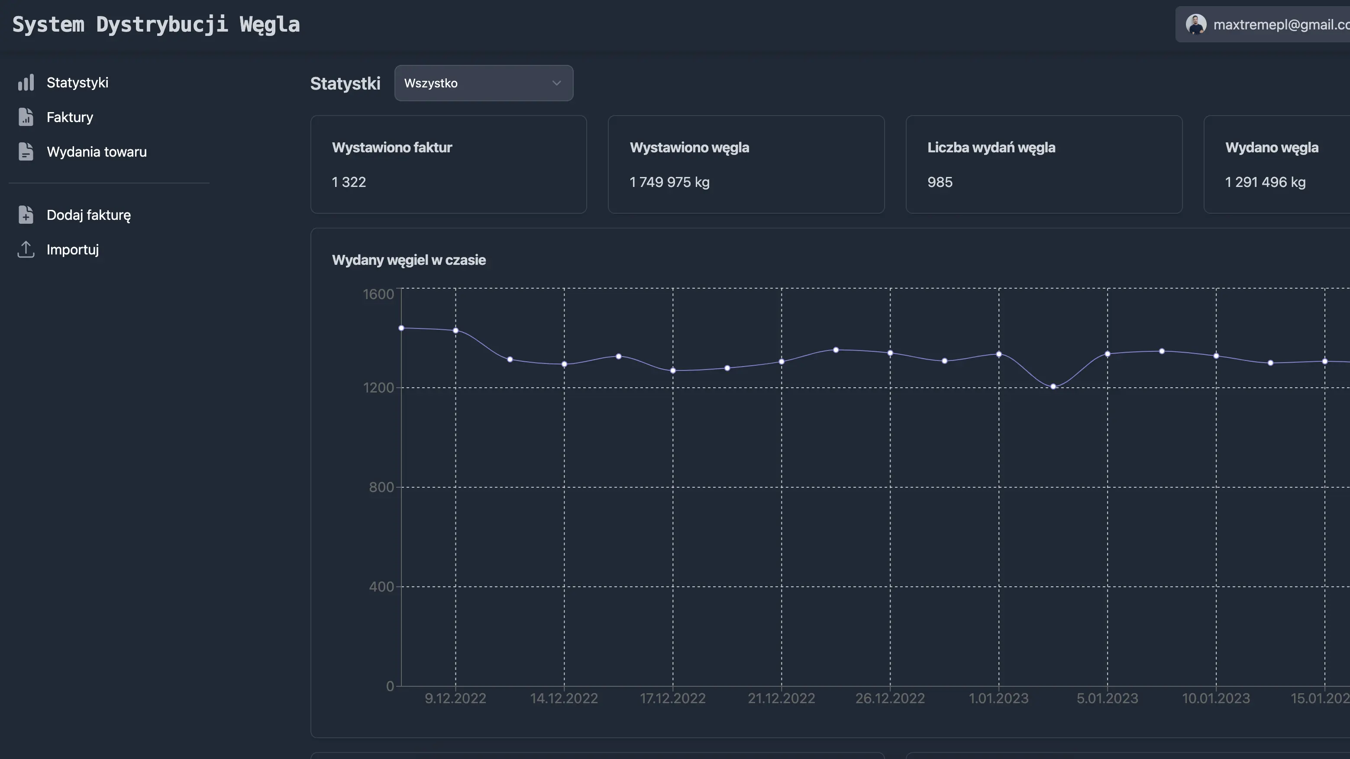The height and width of the screenshot is (759, 1350).
Task: Click the chevron arrow in Wszystko dropdown
Action: point(556,83)
